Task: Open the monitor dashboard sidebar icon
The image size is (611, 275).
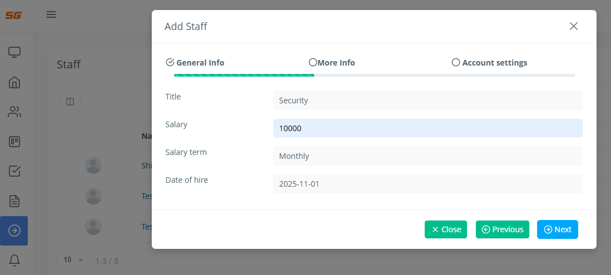Action: (x=14, y=52)
